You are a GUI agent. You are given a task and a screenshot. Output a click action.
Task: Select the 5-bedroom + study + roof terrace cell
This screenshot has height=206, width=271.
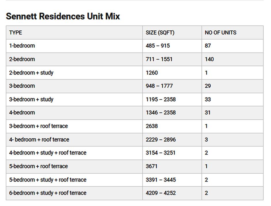47,180
